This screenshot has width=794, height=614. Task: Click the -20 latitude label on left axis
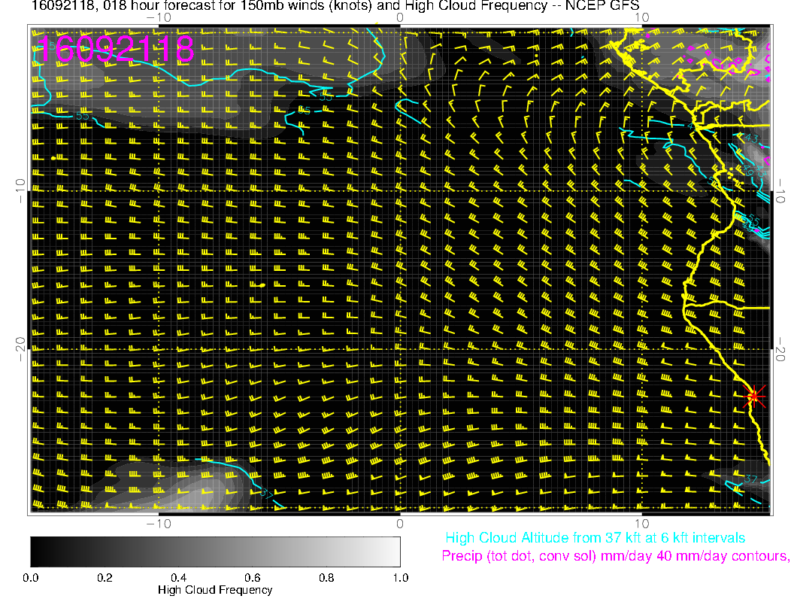[21, 348]
